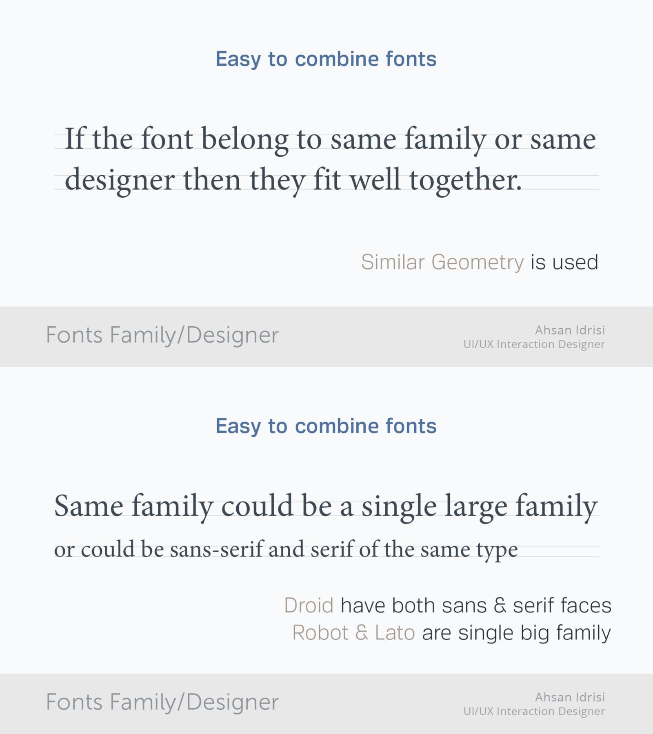653x734 pixels.
Task: Click 'have both sans & serif faces'
Action: 476,606
